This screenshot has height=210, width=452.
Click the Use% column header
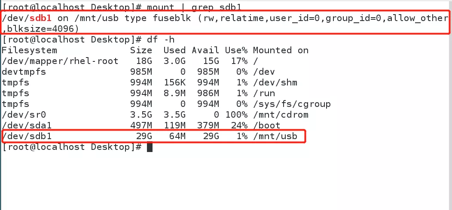(236, 50)
